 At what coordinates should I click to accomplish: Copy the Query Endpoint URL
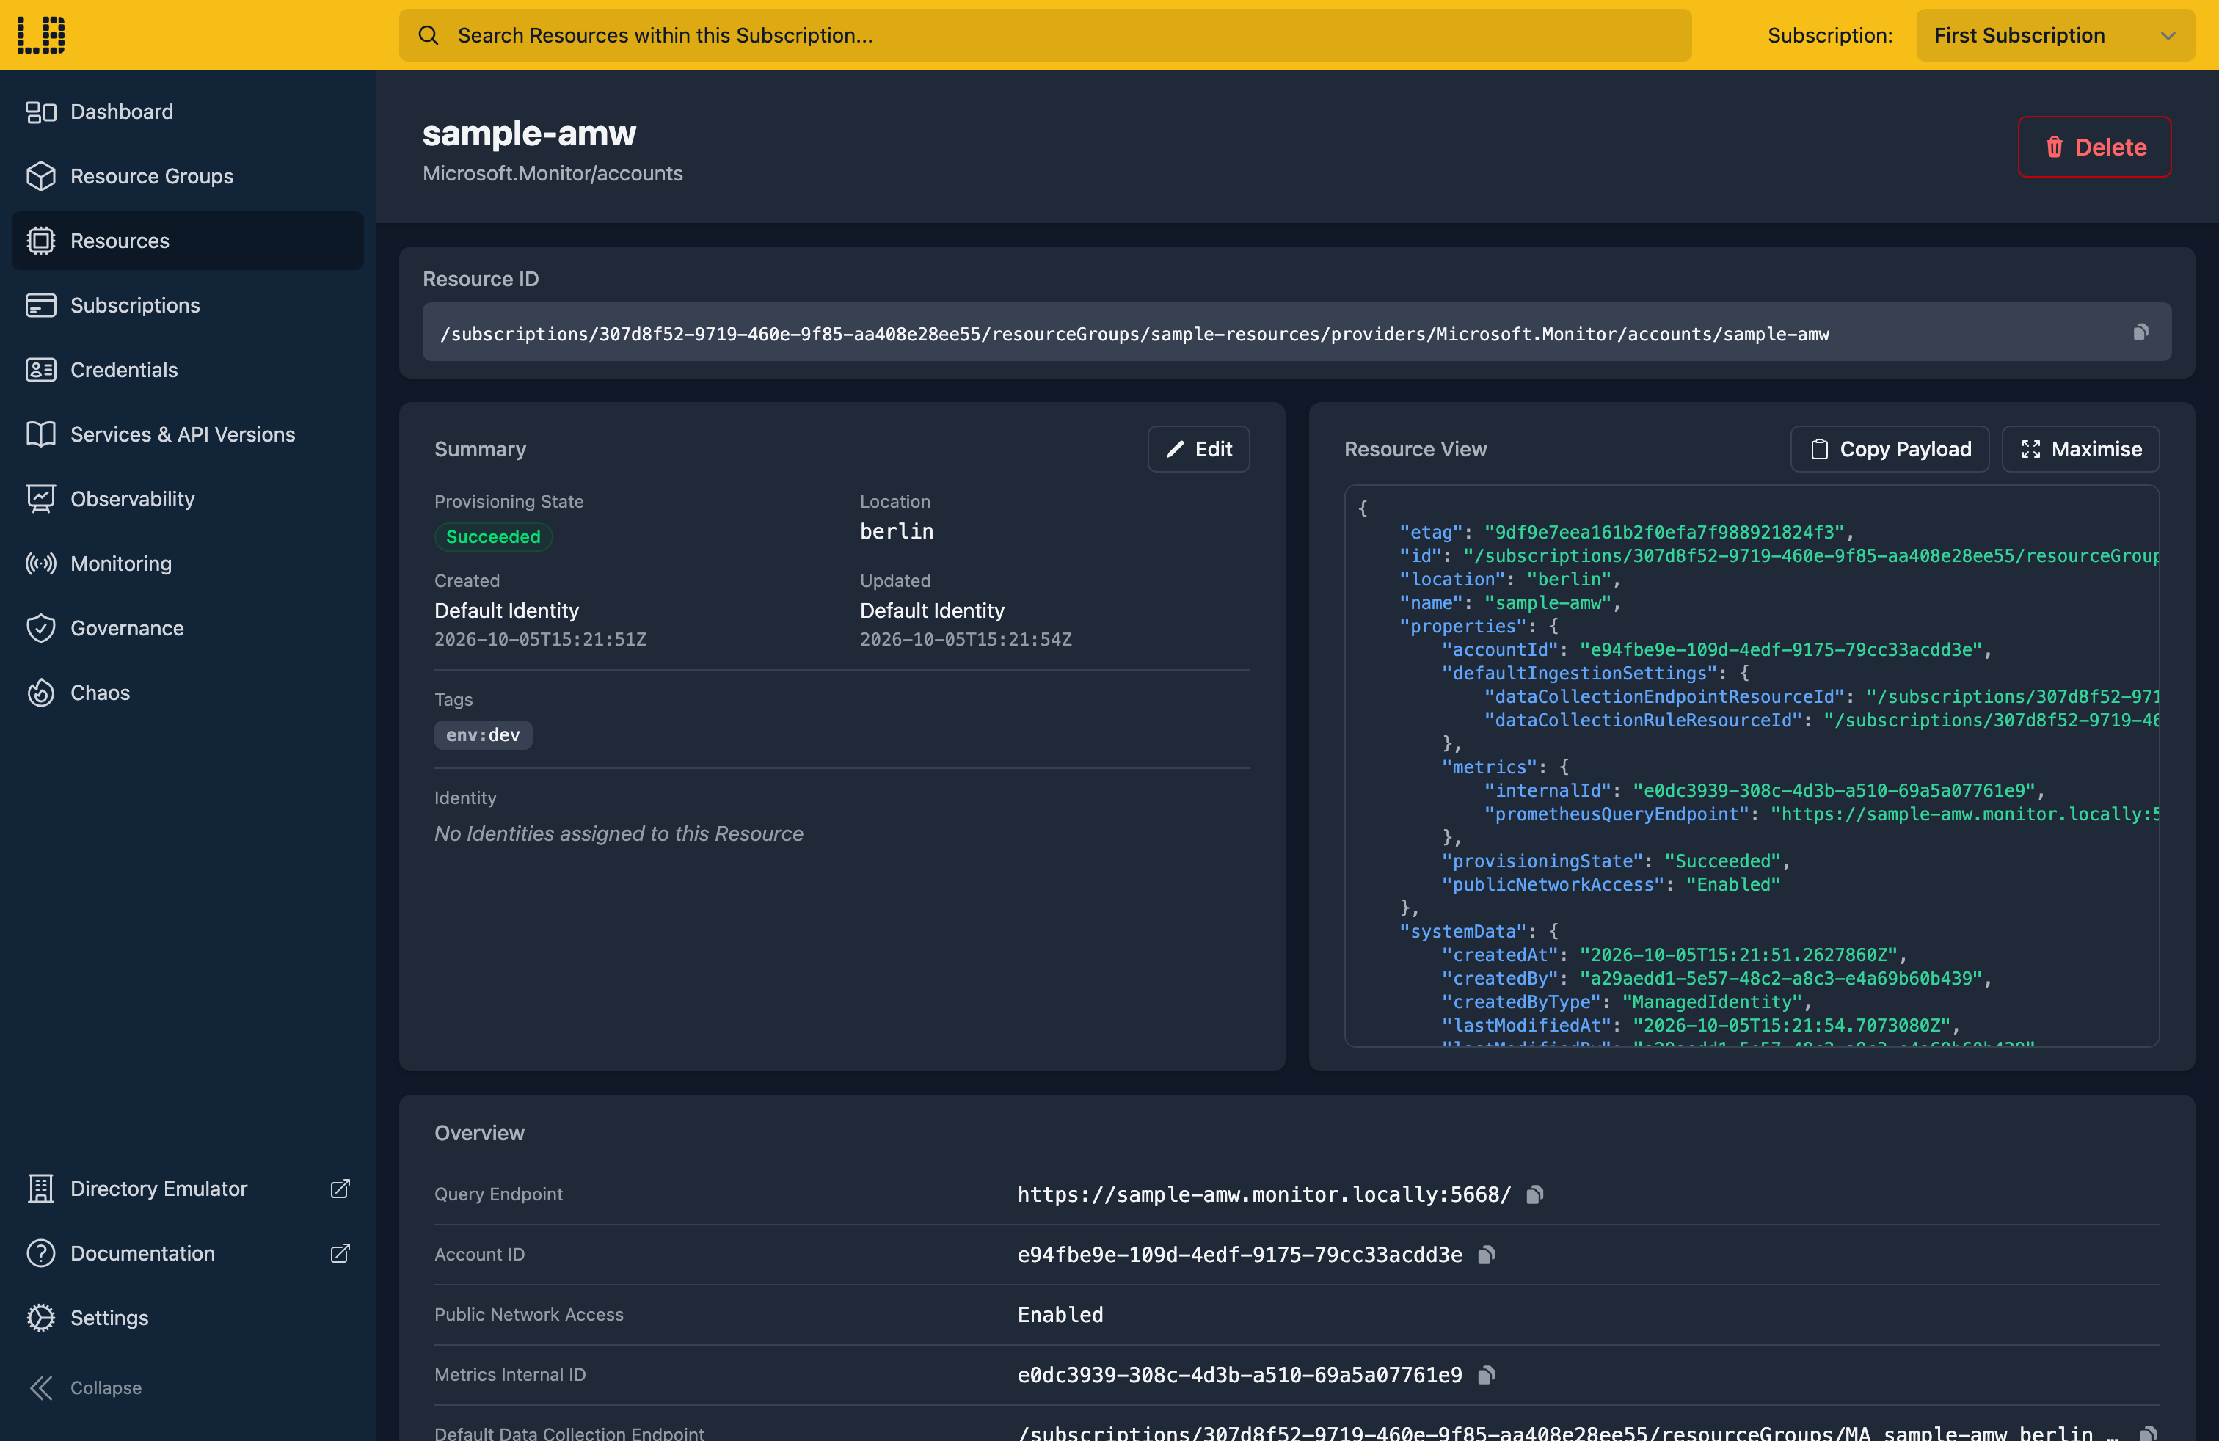1534,1194
